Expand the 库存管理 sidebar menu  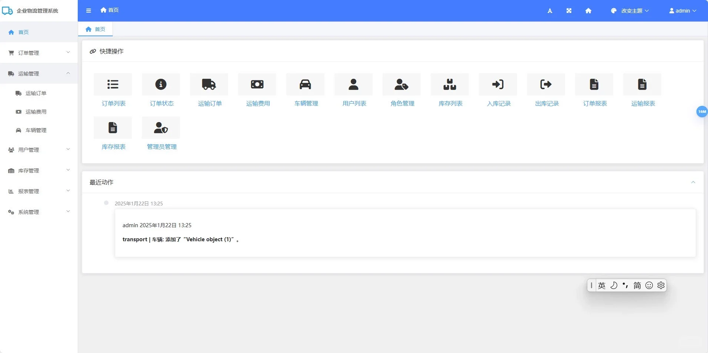click(x=39, y=170)
